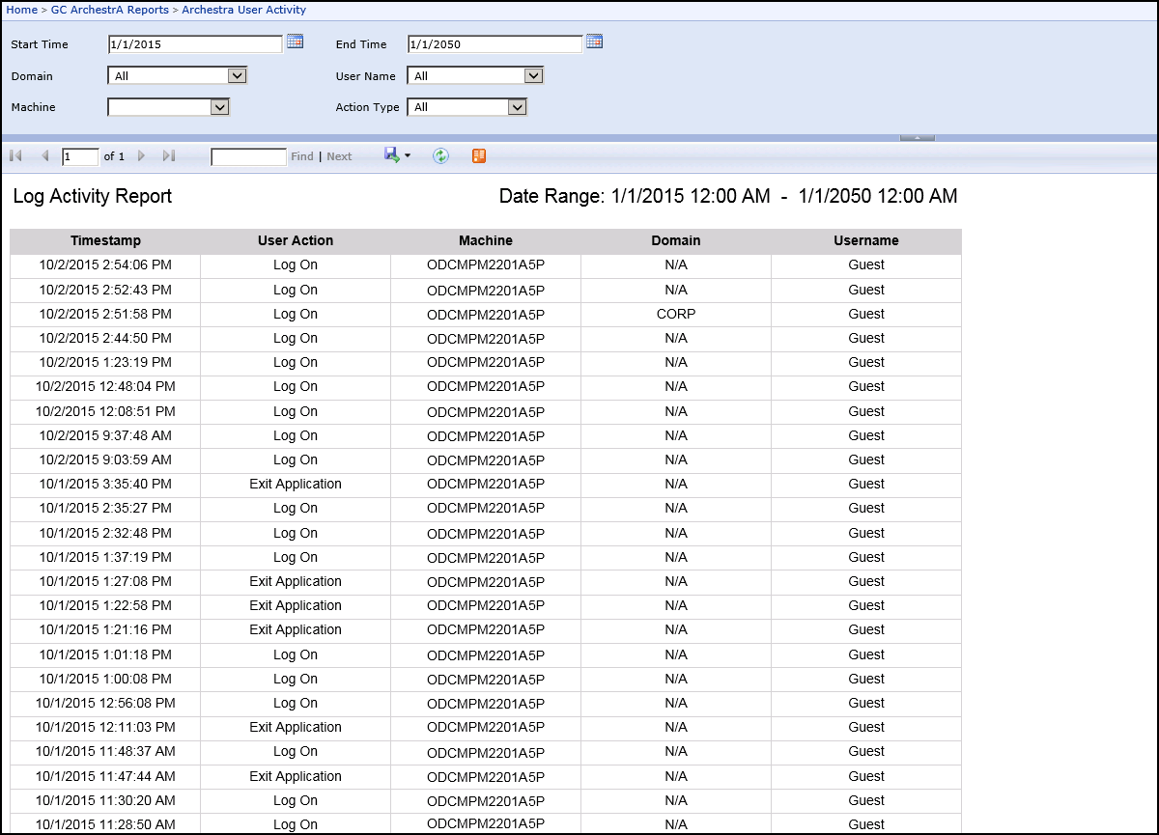The width and height of the screenshot is (1159, 835).
Task: Expand the Domain dropdown
Action: point(237,75)
